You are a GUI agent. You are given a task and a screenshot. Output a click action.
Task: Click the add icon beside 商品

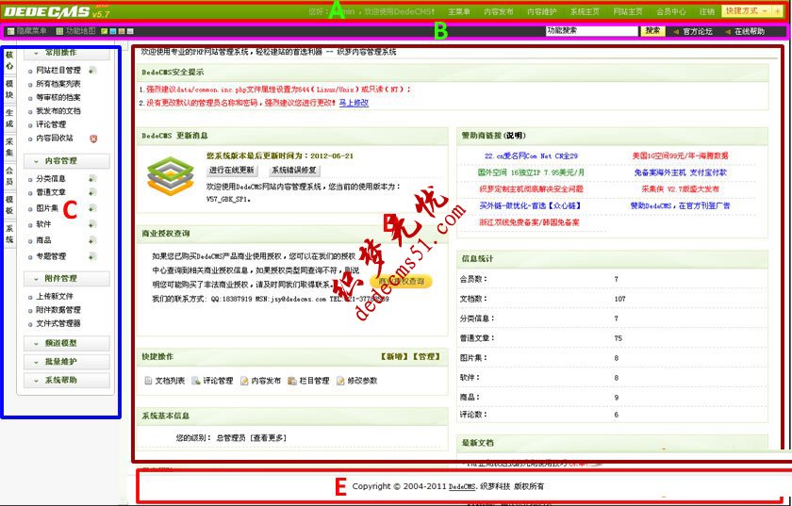(x=92, y=240)
